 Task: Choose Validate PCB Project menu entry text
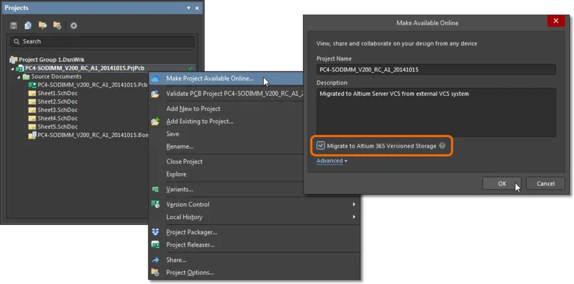coord(235,94)
